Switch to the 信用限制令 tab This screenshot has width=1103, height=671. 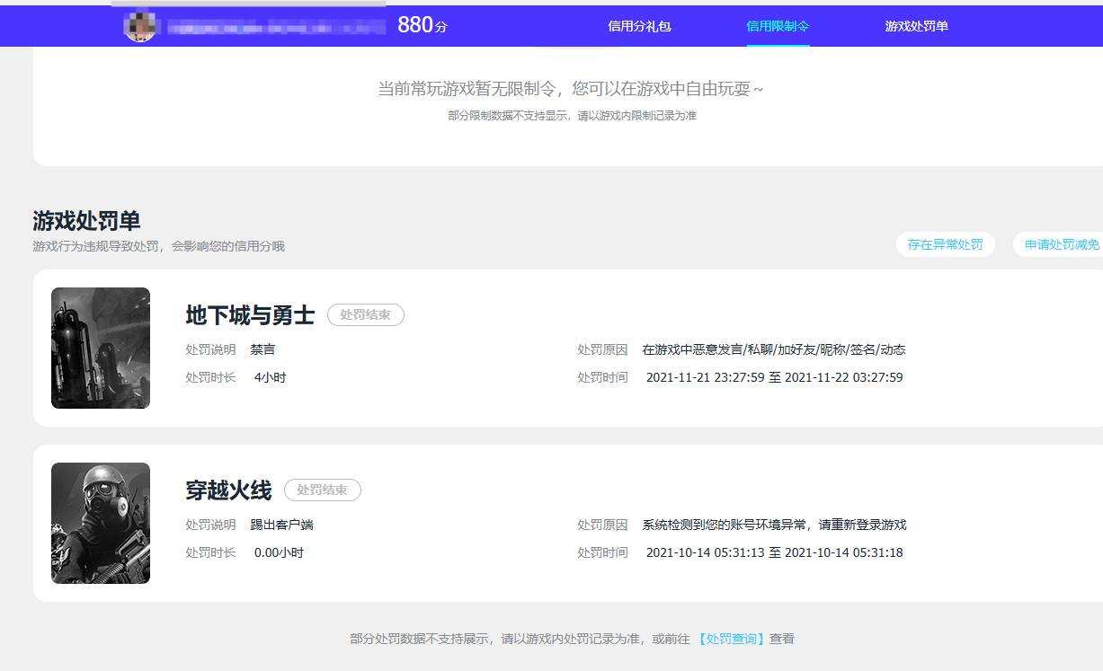pyautogui.click(x=778, y=26)
